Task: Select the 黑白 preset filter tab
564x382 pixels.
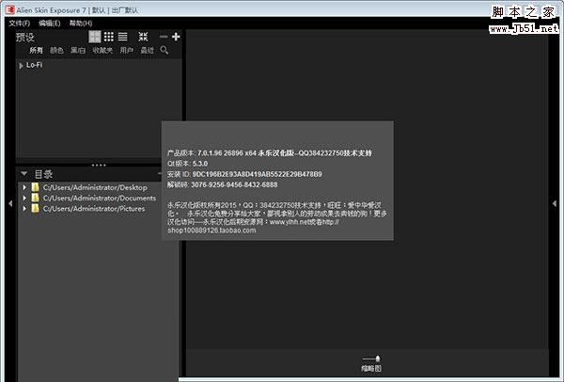Action: [78, 51]
